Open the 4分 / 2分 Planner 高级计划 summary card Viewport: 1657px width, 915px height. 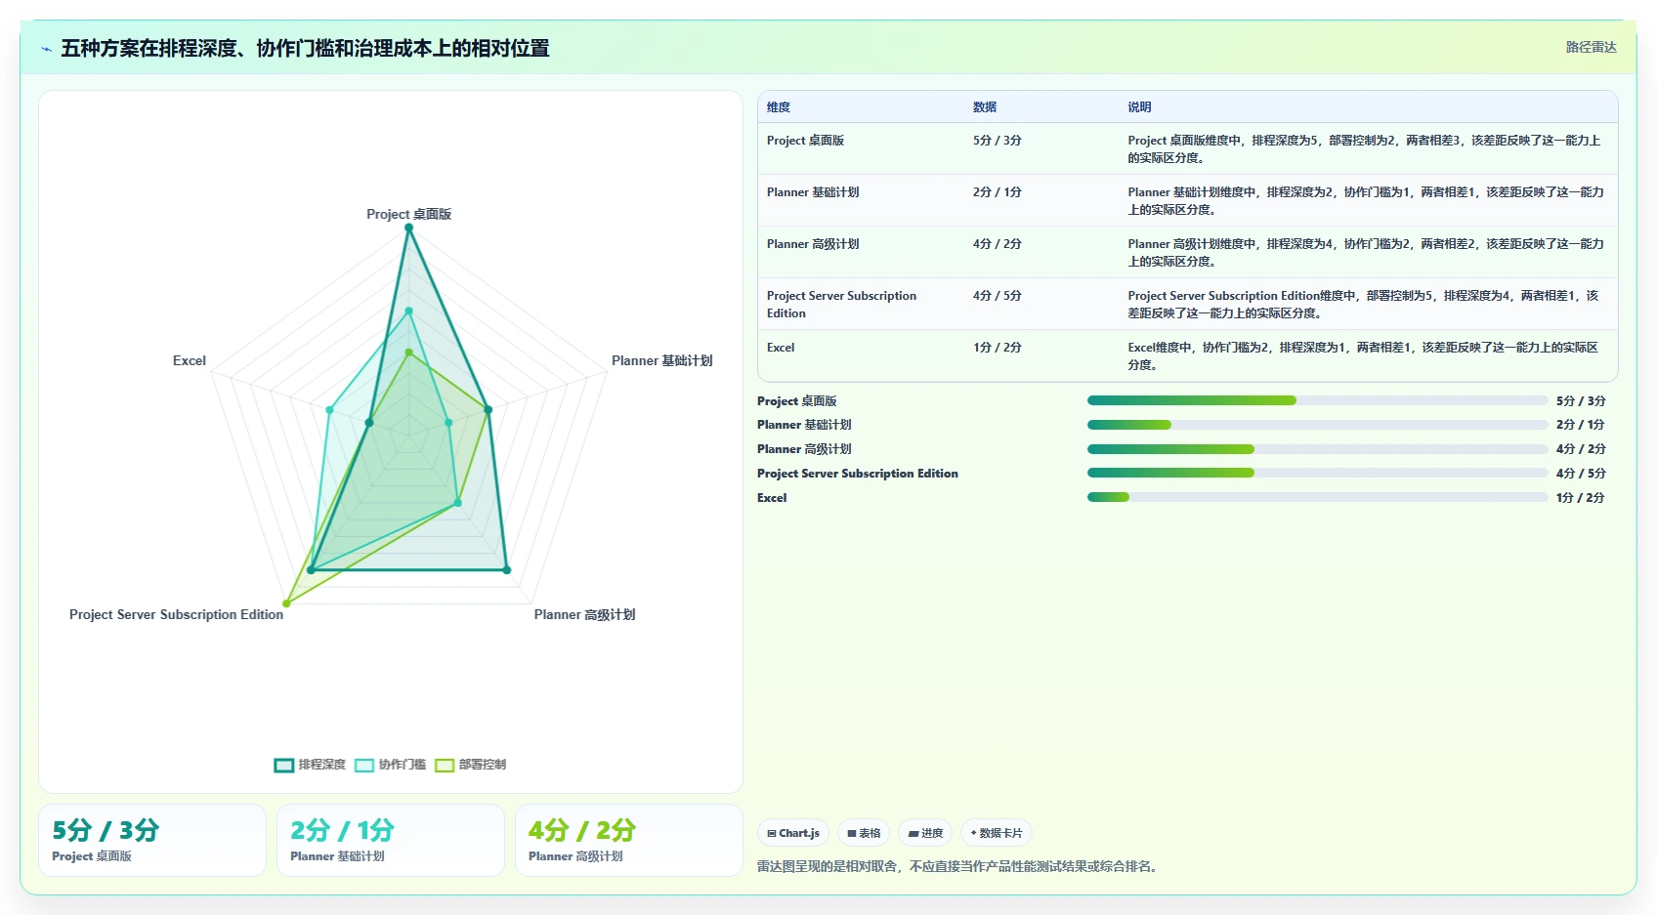tap(629, 840)
